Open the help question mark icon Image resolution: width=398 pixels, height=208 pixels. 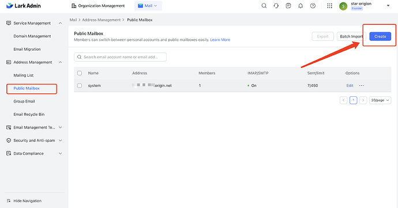[313, 6]
